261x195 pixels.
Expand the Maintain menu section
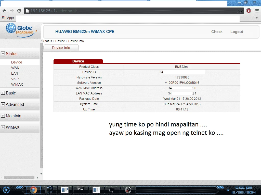point(3,116)
